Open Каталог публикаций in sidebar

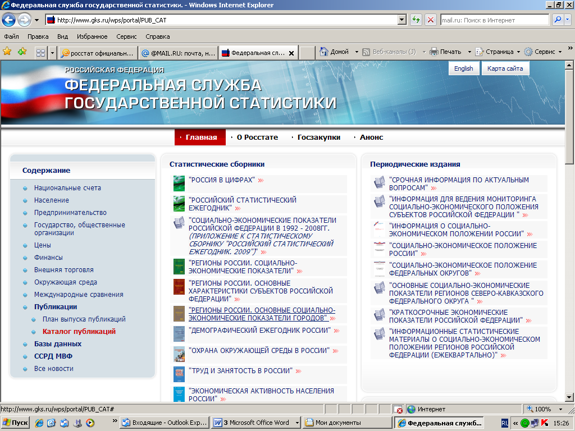(79, 331)
